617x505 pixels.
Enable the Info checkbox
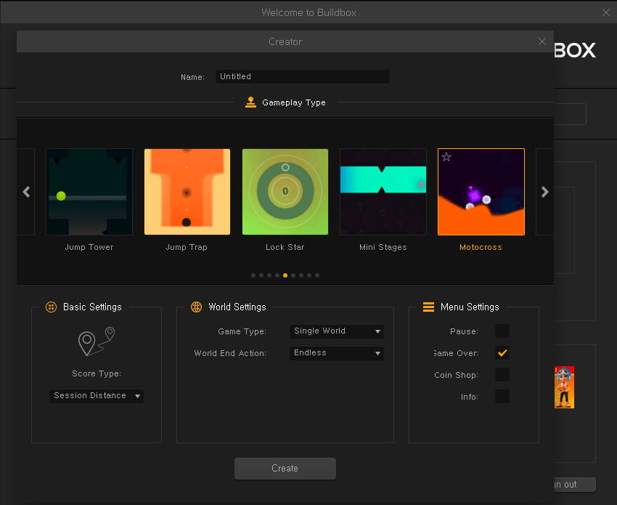(502, 396)
